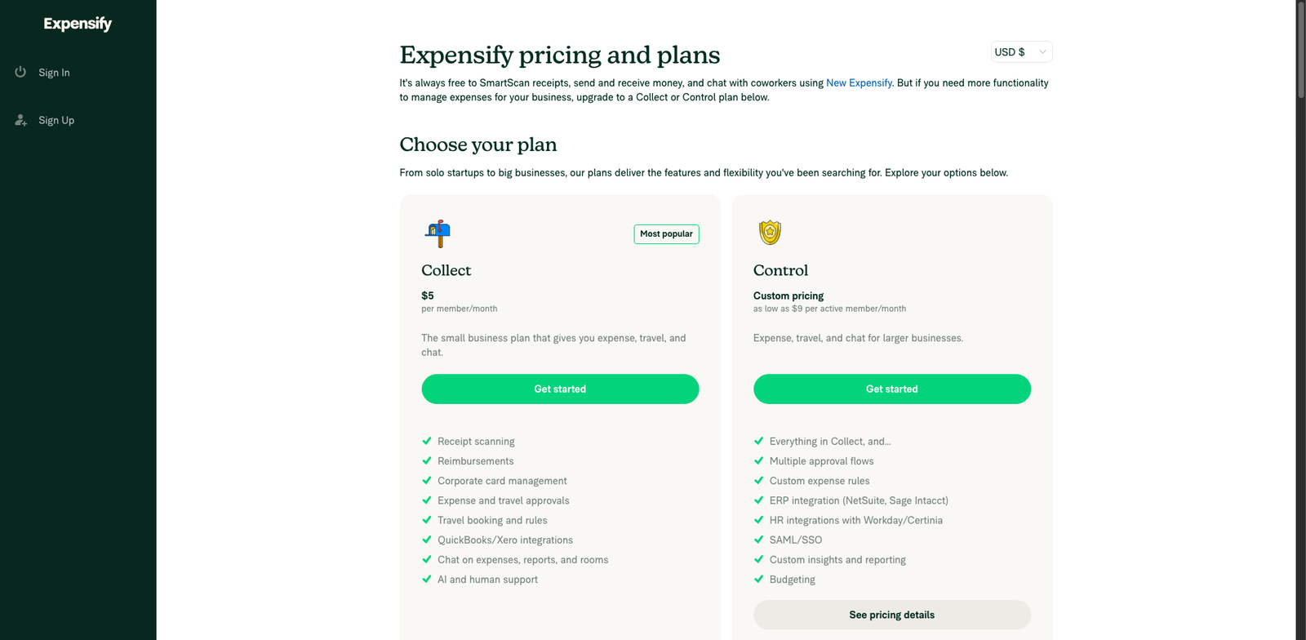Click the Multiple approval flows checkmark
1306x640 pixels.
click(x=759, y=460)
